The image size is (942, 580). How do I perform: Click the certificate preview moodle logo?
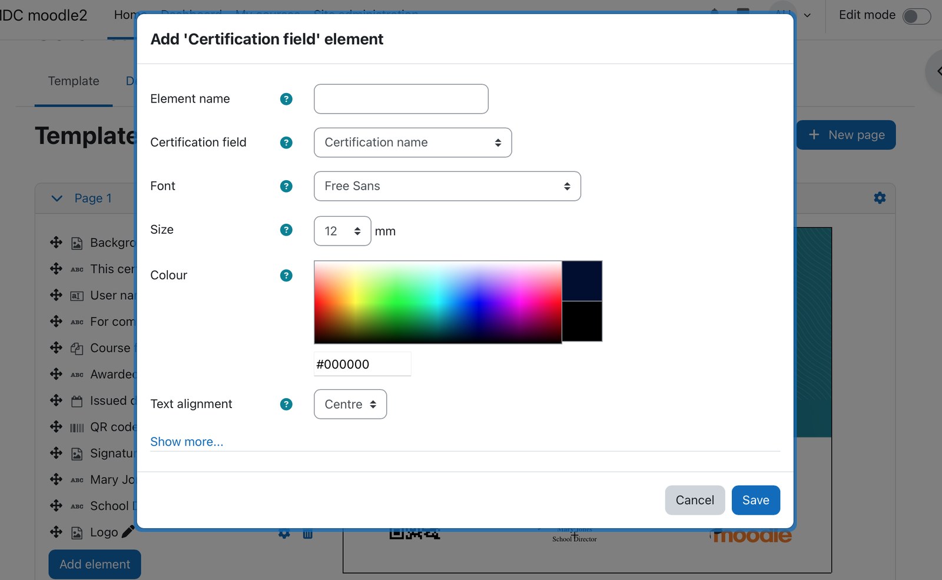coord(752,536)
